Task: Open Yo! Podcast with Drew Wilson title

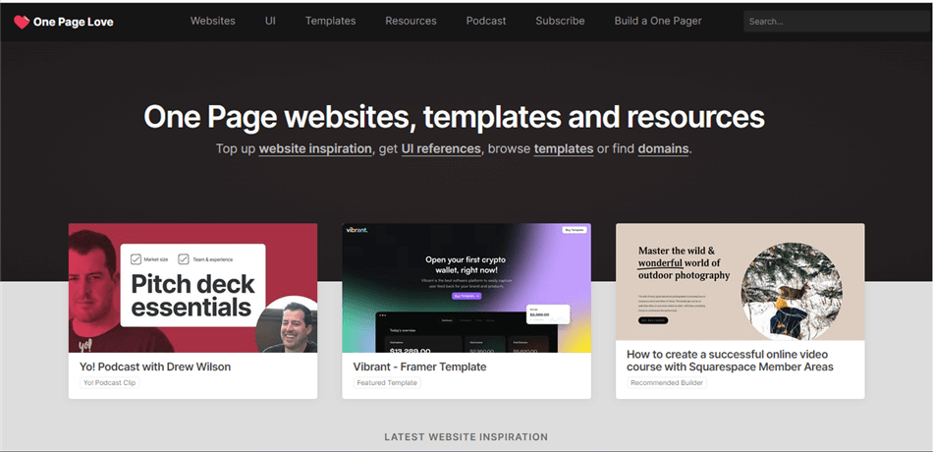Action: (x=155, y=367)
